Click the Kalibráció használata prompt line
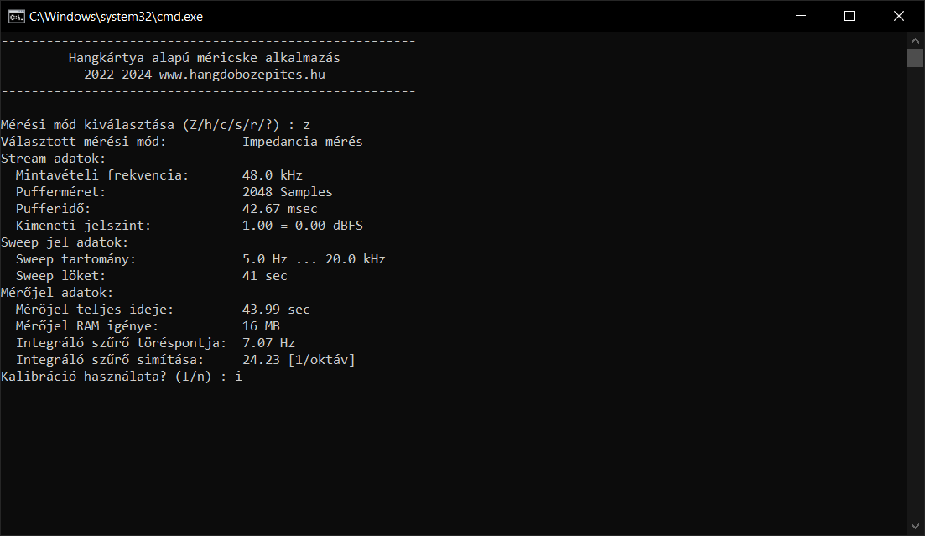Viewport: 925px width, 536px height. pos(122,377)
